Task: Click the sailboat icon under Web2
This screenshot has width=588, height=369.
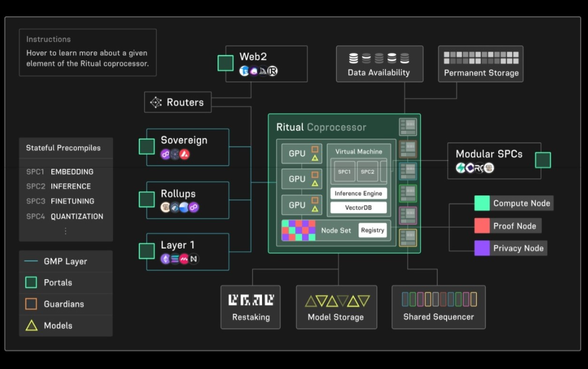Action: click(263, 71)
